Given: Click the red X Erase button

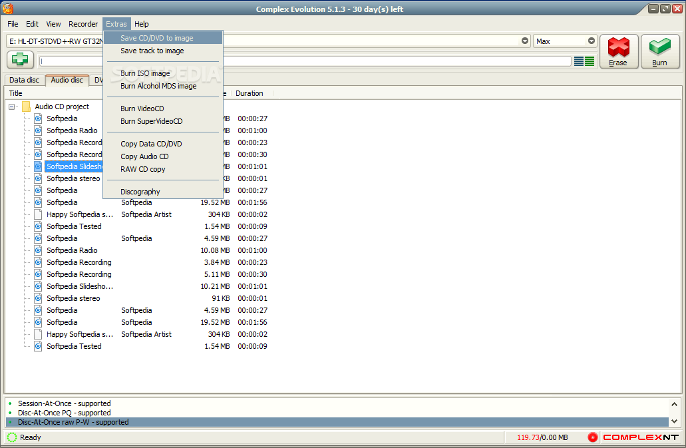Looking at the screenshot, I should click(619, 52).
